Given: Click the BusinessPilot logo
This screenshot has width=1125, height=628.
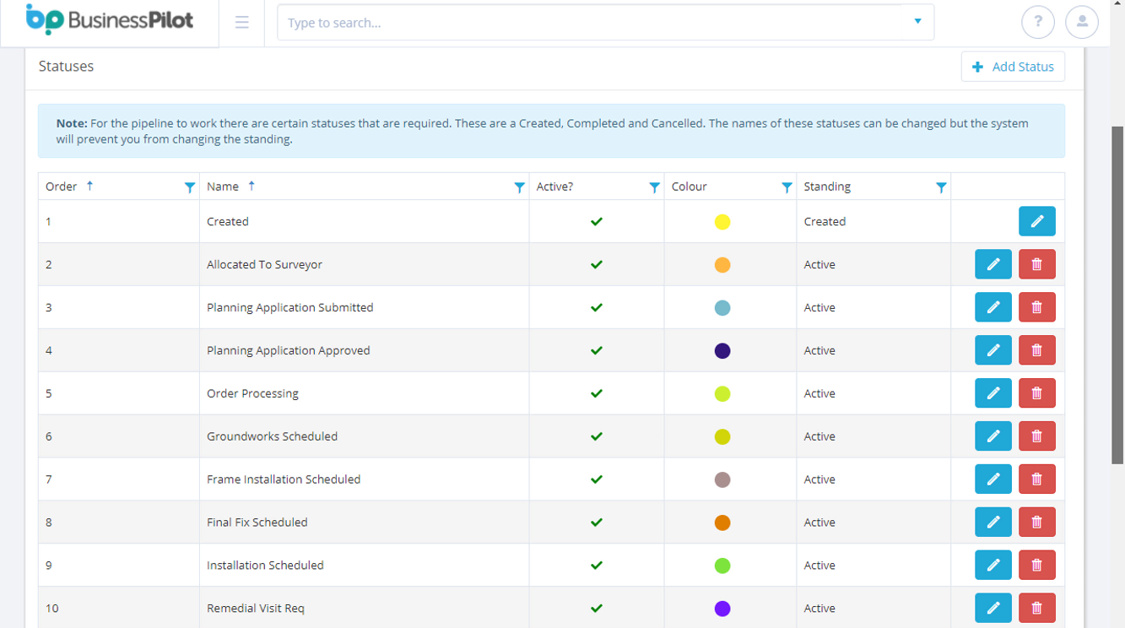Looking at the screenshot, I should [x=109, y=19].
